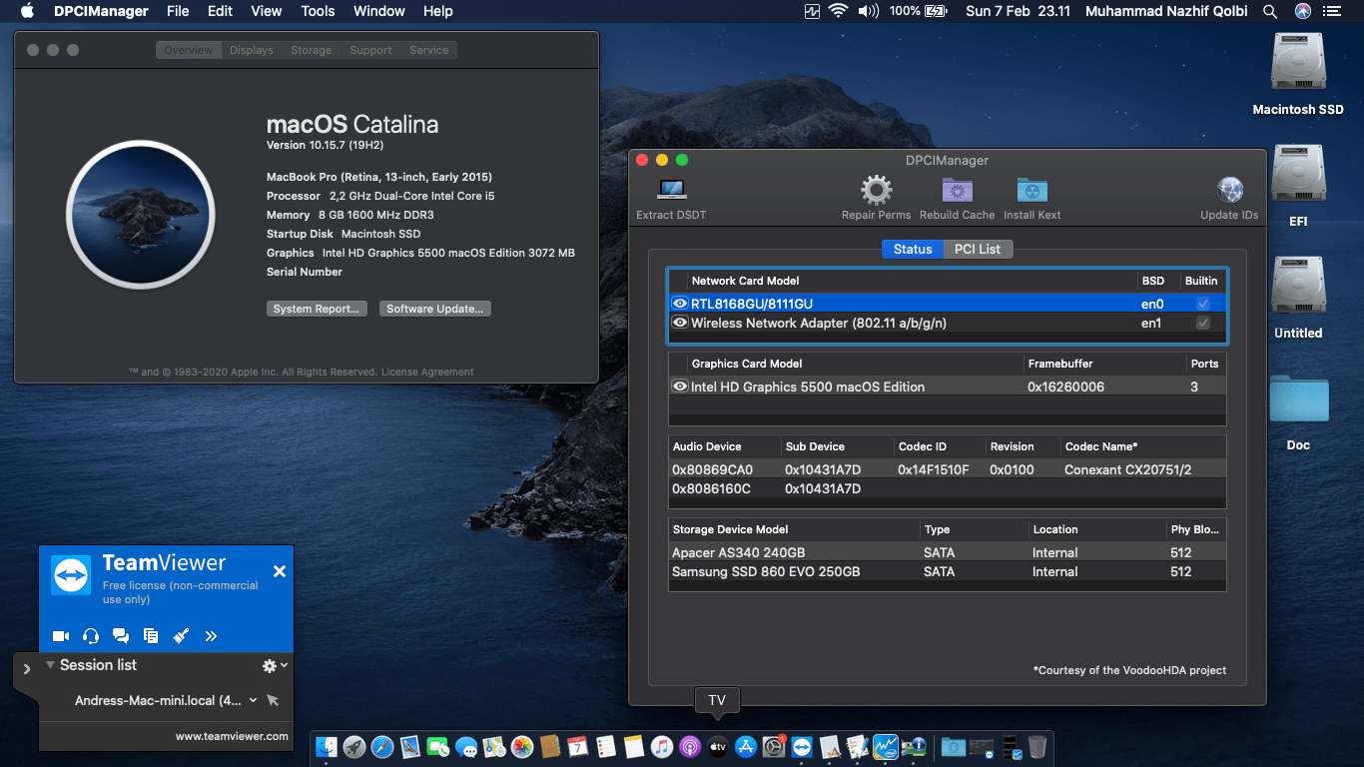Expand more TeamViewer tools with double arrow
Viewport: 1364px width, 767px height.
click(211, 635)
